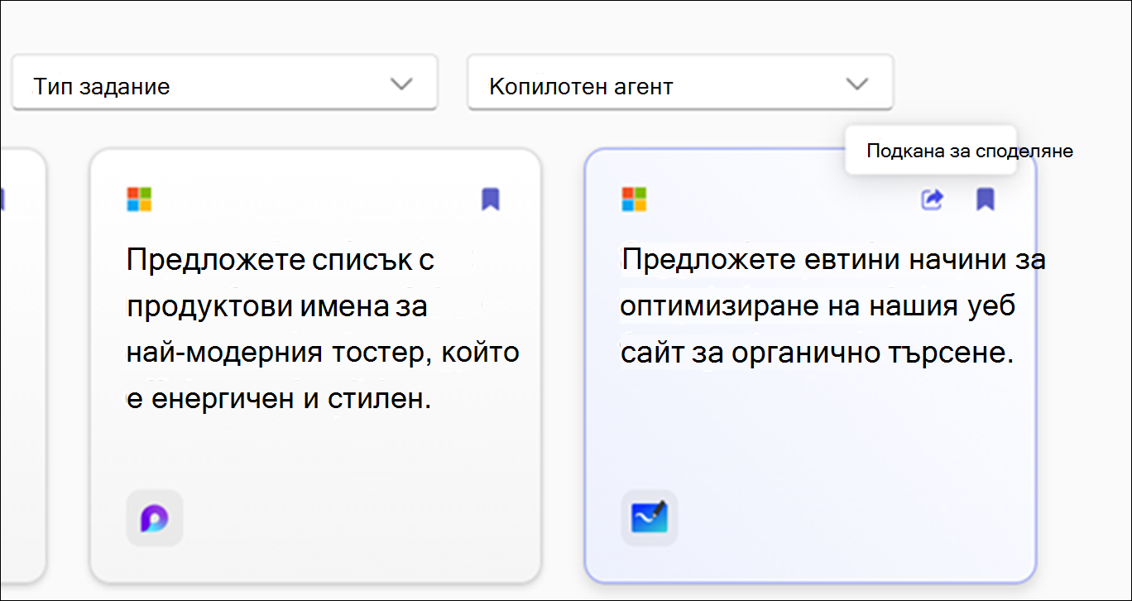Click the Copilot app icon on the toaster card
The width and height of the screenshot is (1132, 601).
[155, 518]
